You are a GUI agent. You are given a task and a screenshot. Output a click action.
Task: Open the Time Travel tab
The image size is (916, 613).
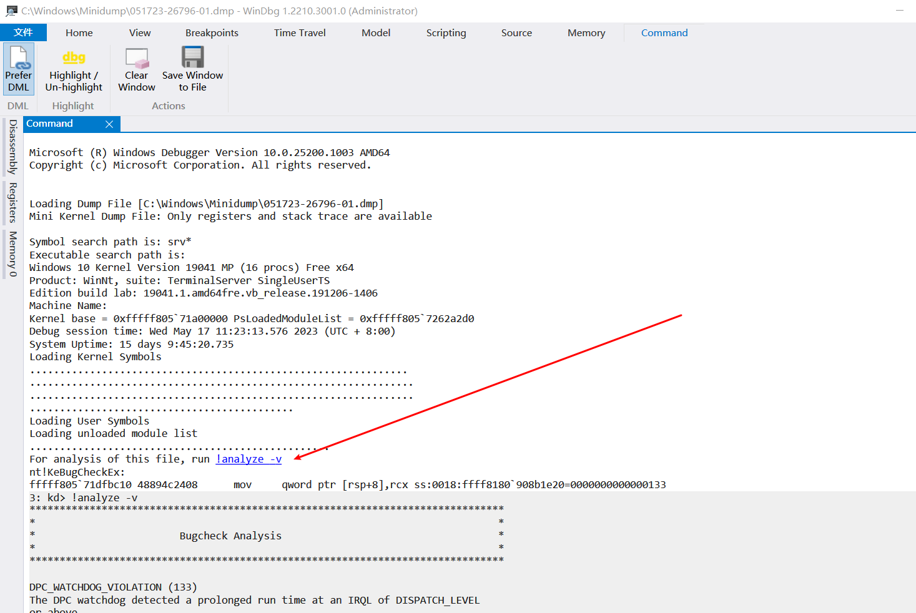[300, 33]
